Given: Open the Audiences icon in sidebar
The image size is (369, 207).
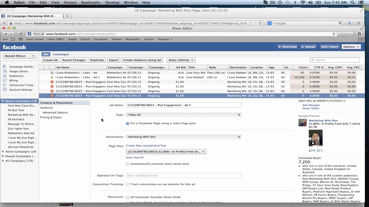Looking at the screenshot, I should 4,76.
